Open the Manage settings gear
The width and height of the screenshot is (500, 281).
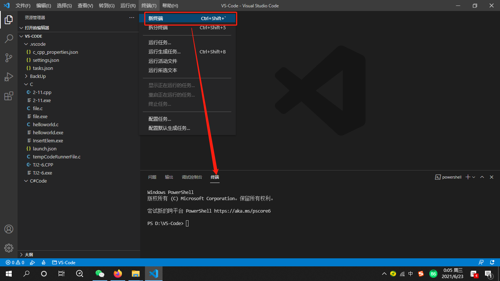click(x=9, y=248)
